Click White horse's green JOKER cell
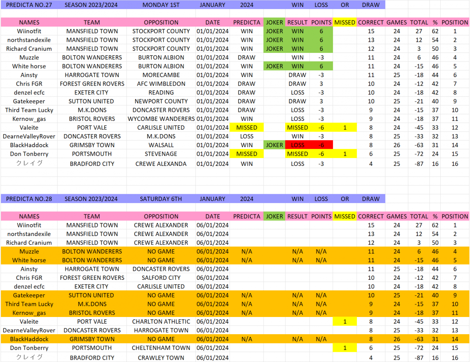The height and width of the screenshot is (362, 470). (274, 66)
